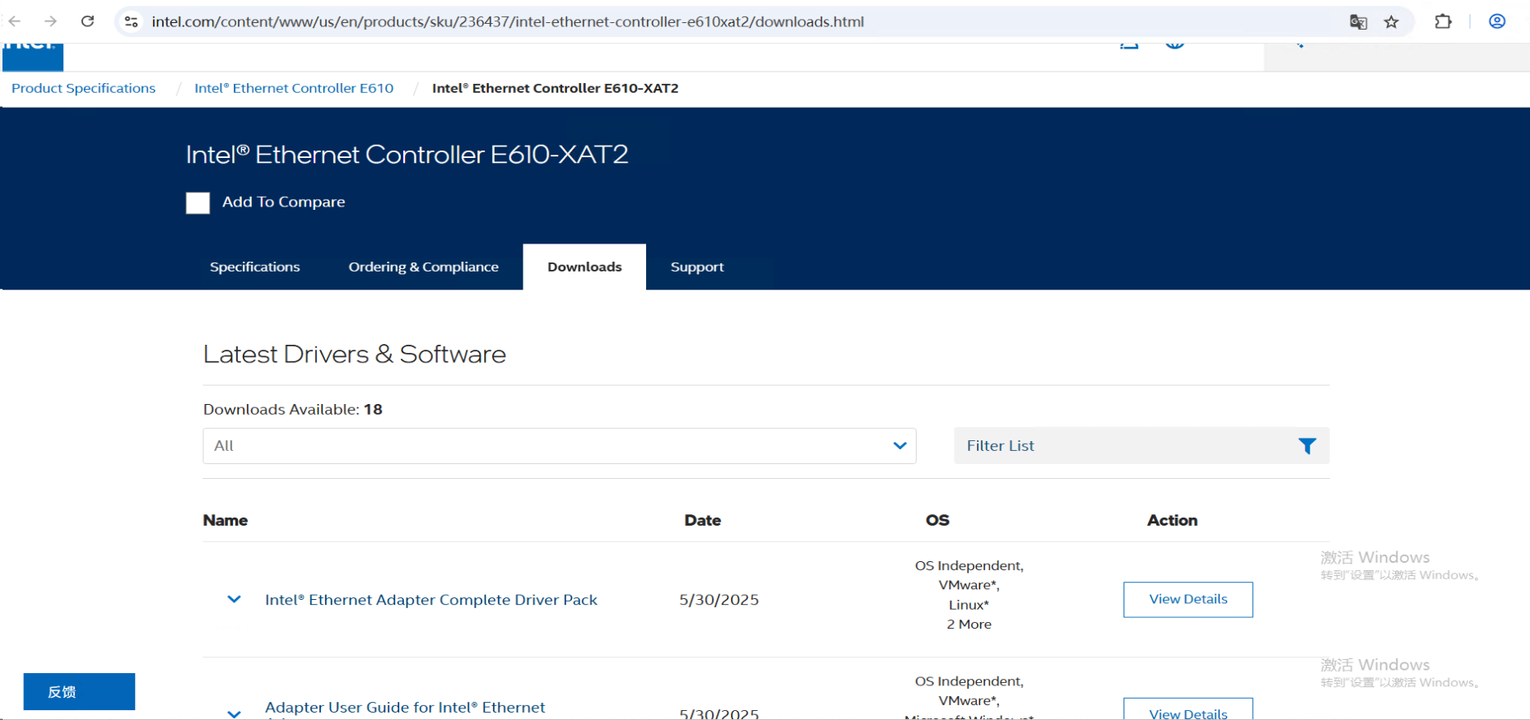This screenshot has height=720, width=1530.
Task: Open Intel Ethernet Controller E610 breadcrumb
Action: coord(294,88)
